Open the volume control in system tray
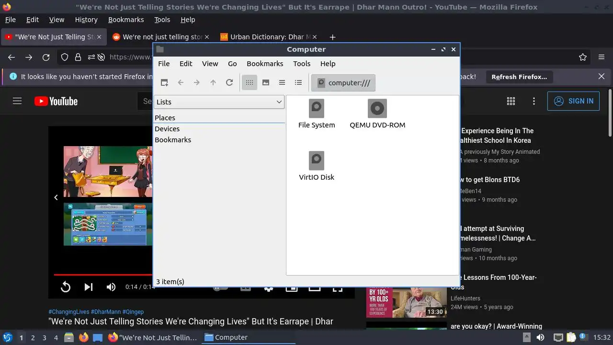Image resolution: width=613 pixels, height=345 pixels. coord(540,337)
